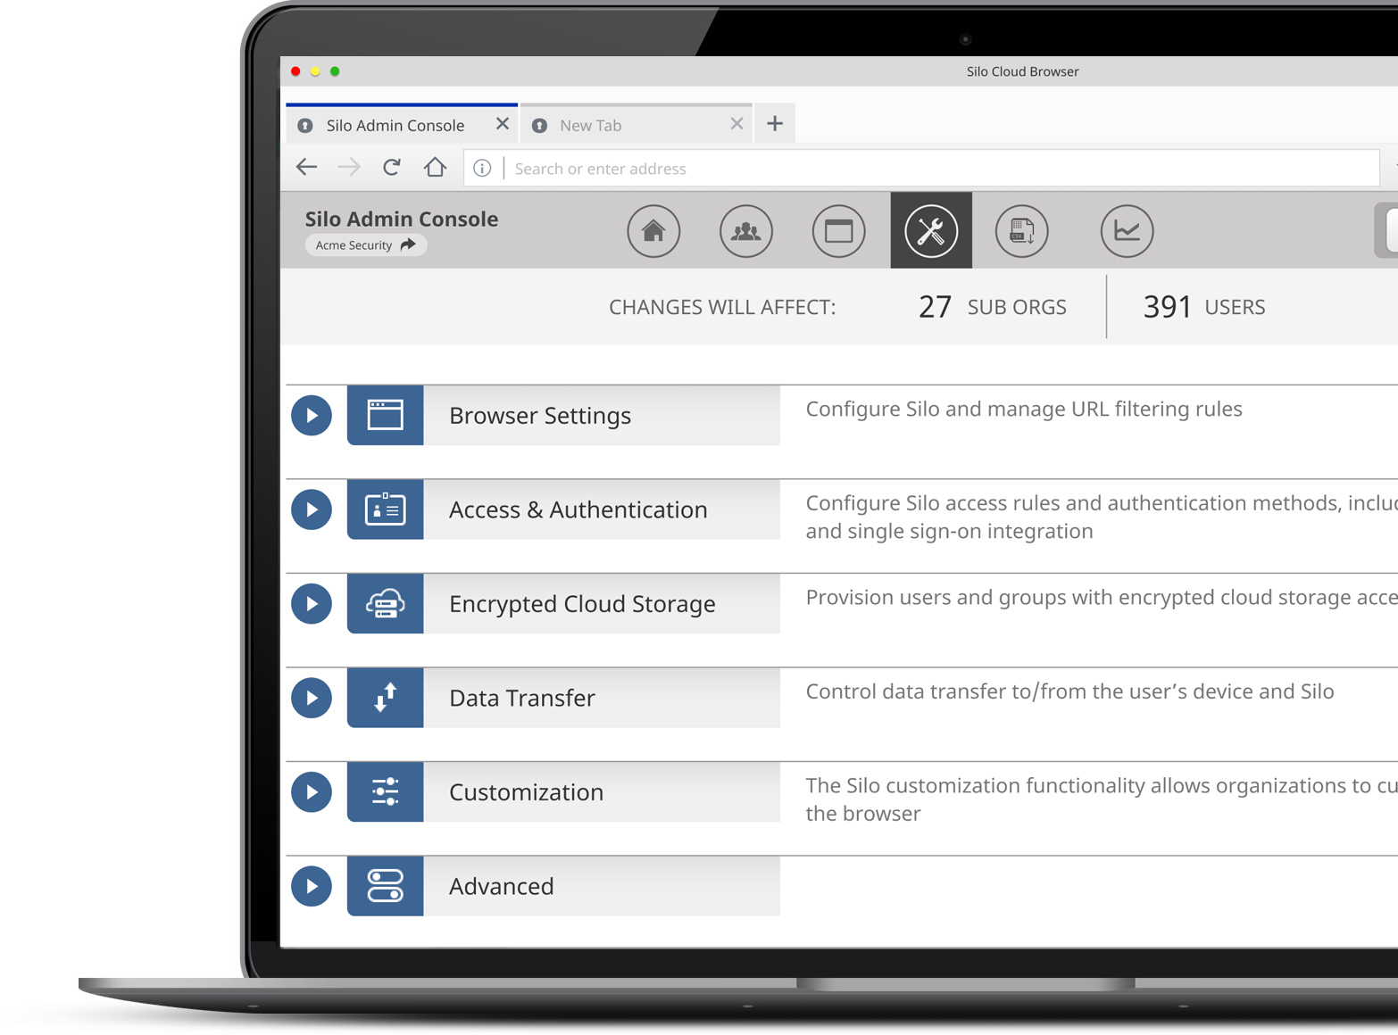This screenshot has width=1398, height=1035.
Task: Expand the Browser Settings section arrow
Action: (x=312, y=416)
